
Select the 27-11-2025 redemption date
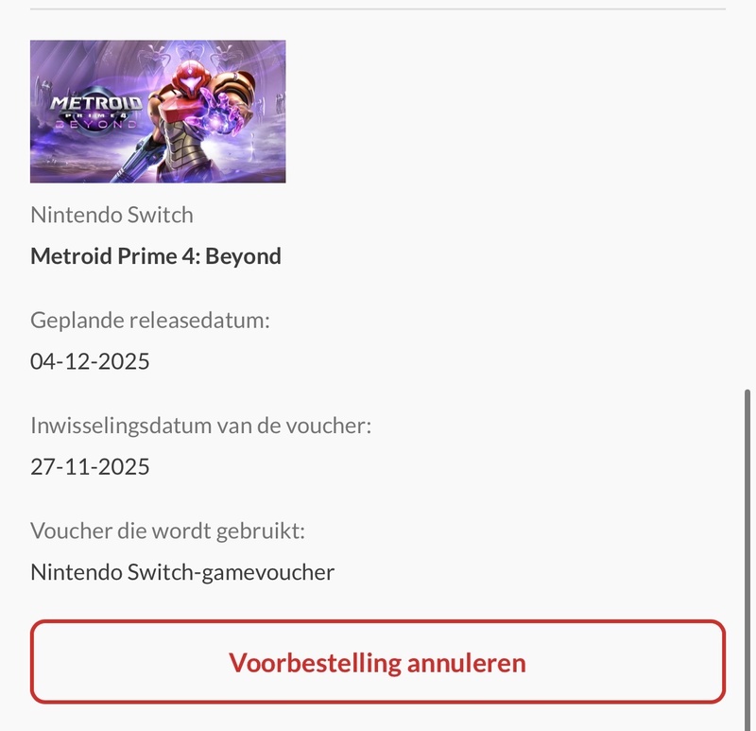point(90,466)
